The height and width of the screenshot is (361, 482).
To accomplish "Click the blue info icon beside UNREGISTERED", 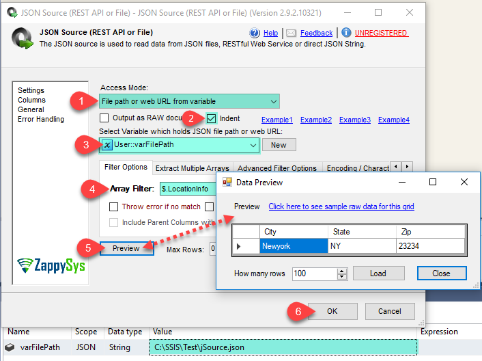I will click(x=346, y=32).
